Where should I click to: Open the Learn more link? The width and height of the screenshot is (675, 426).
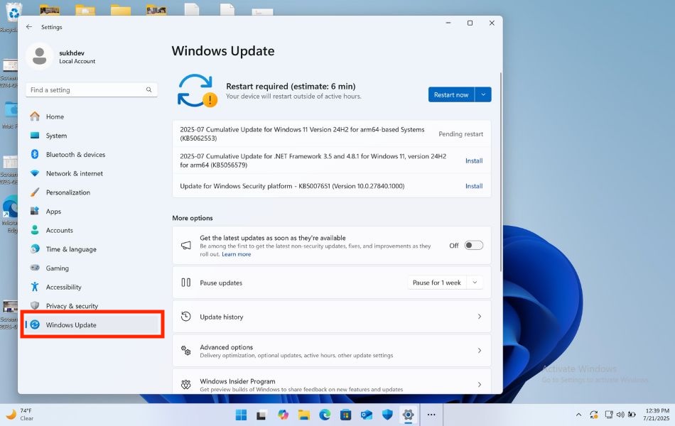pyautogui.click(x=236, y=253)
